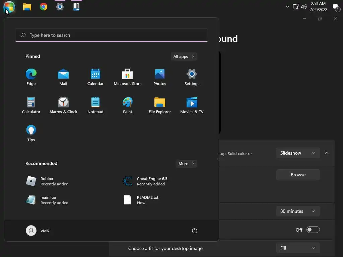Viewport: 343px width, 257px height.
Task: Open the 30 minutes interval dropdown
Action: [298, 211]
